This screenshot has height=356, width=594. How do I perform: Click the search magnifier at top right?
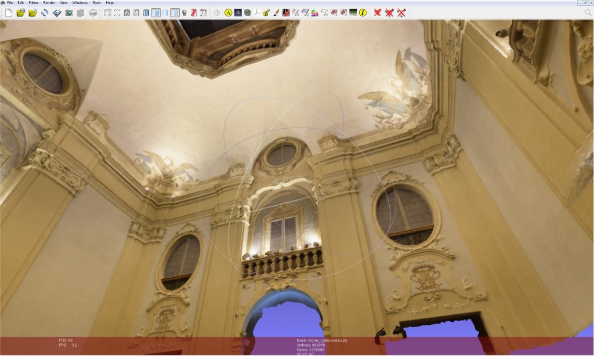(588, 12)
